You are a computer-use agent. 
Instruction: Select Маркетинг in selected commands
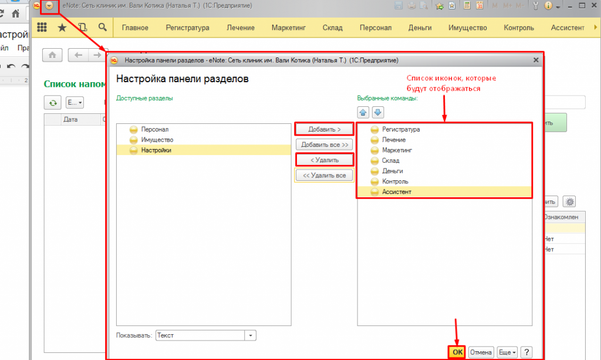pos(445,150)
